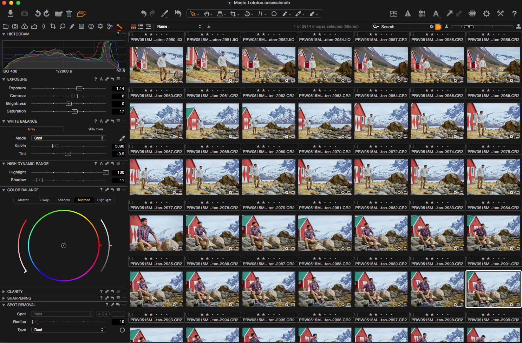The image size is (522, 343).
Task: Click the Undo arrow in top toolbar
Action: click(x=143, y=13)
